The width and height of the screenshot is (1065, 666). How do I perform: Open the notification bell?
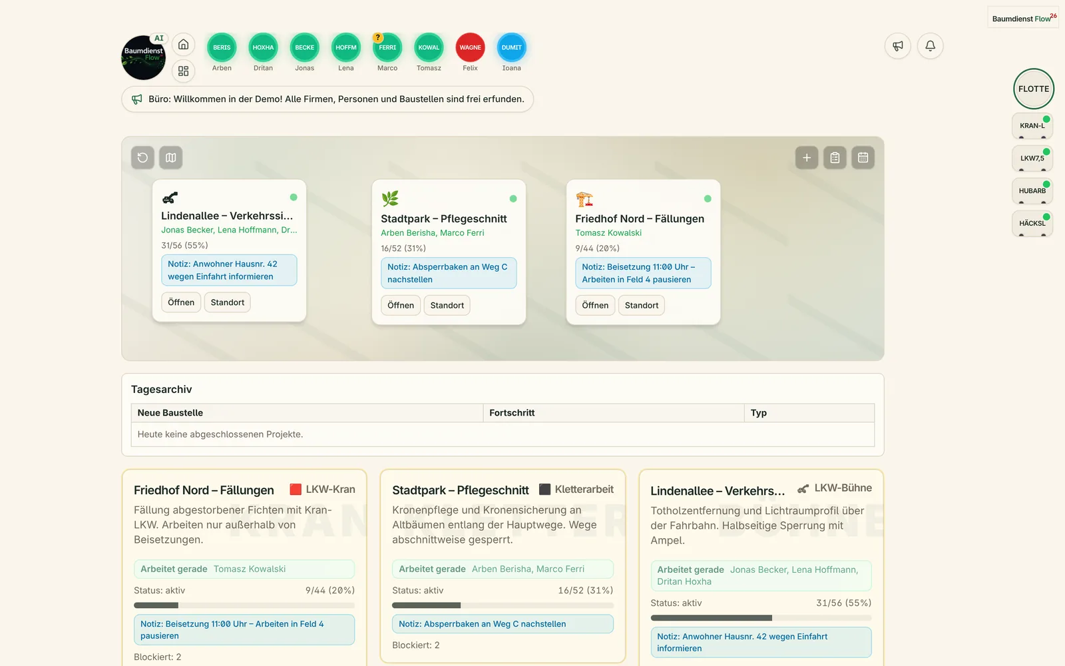point(931,46)
